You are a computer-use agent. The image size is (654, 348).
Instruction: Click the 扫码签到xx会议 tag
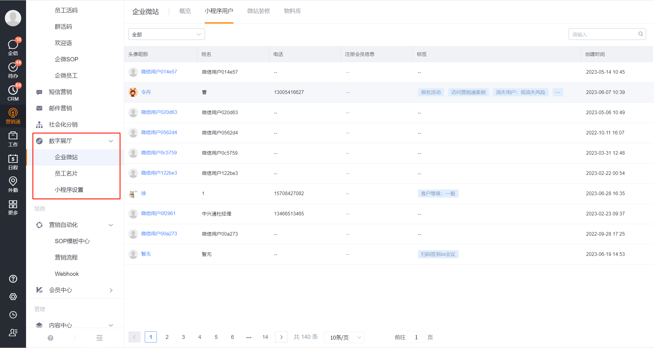(x=438, y=254)
